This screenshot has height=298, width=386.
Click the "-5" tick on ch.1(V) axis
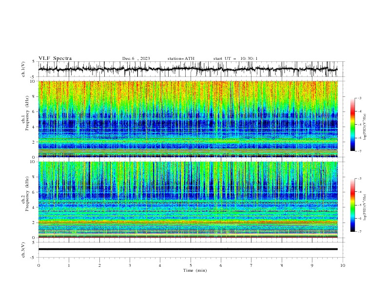(x=33, y=77)
